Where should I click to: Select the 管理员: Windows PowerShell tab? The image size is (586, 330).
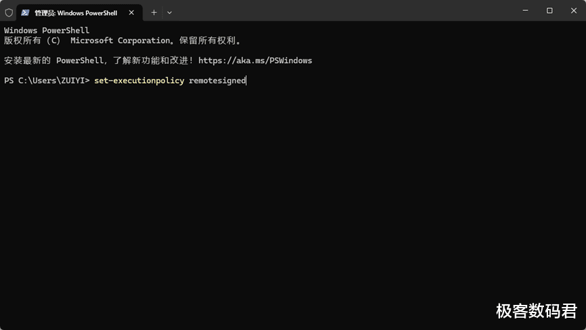tap(79, 13)
